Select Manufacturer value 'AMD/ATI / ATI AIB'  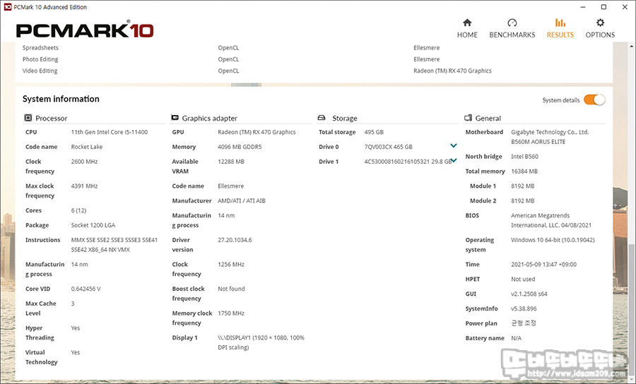coord(242,200)
